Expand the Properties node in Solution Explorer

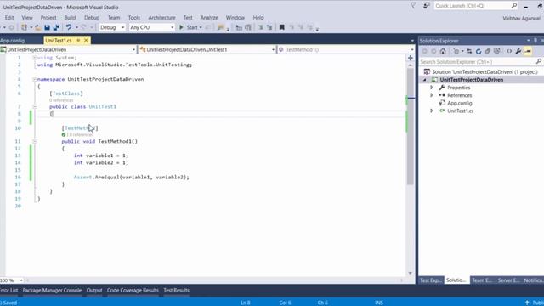pos(432,88)
